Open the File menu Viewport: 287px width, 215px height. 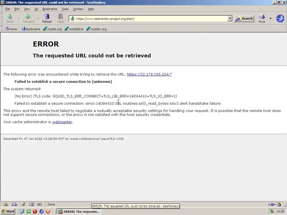click(8, 9)
